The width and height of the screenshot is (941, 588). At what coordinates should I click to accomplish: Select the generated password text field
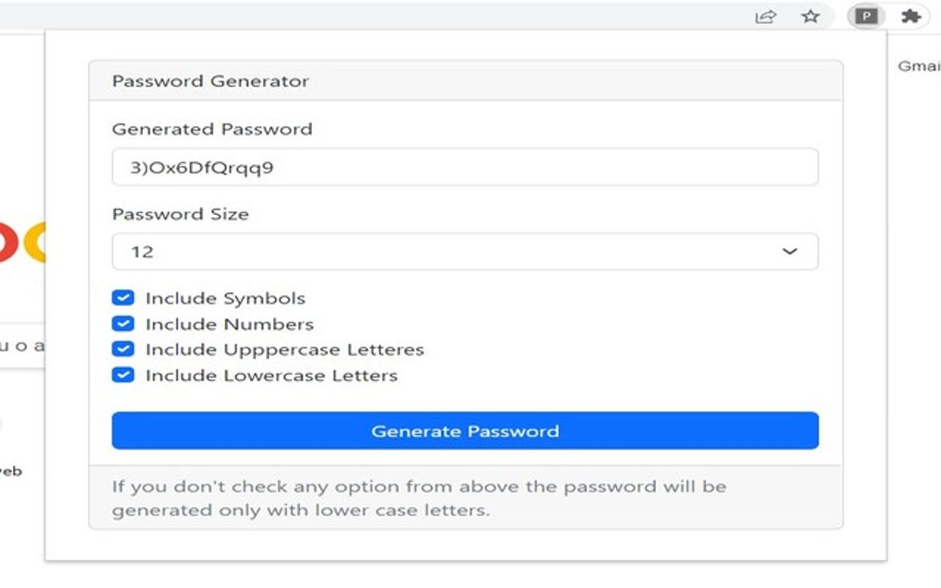point(464,167)
